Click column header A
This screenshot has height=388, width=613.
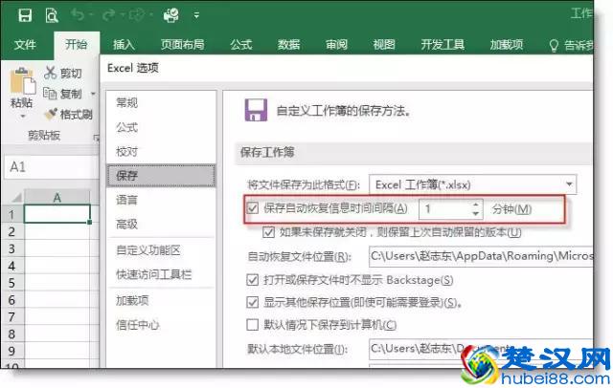(x=57, y=197)
